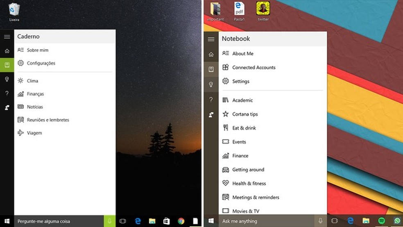Image resolution: width=403 pixels, height=227 pixels.
Task: Go to Home in Caderno sidebar
Action: click(x=7, y=51)
